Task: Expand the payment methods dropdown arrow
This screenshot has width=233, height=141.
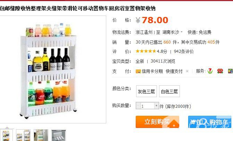Action: (187, 71)
